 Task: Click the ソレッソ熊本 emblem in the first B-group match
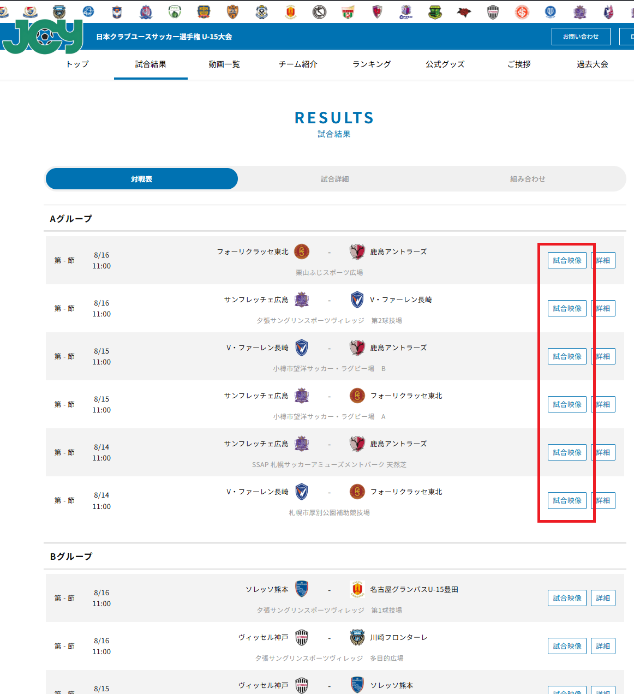302,589
